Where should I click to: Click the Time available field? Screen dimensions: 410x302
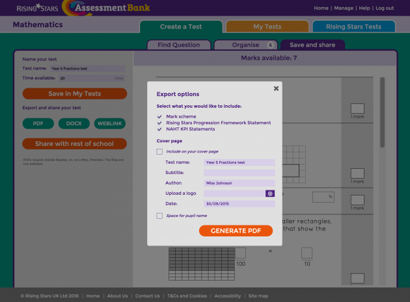[x=92, y=78]
